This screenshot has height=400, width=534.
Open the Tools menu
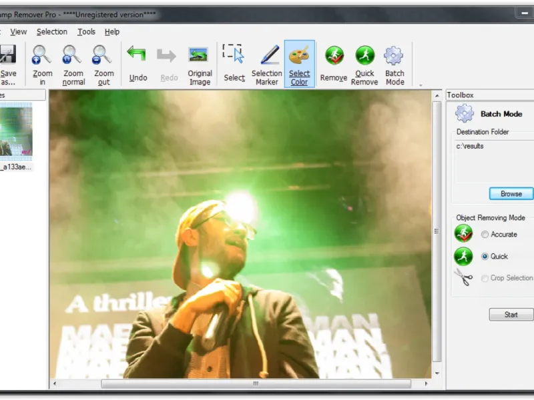coord(86,32)
